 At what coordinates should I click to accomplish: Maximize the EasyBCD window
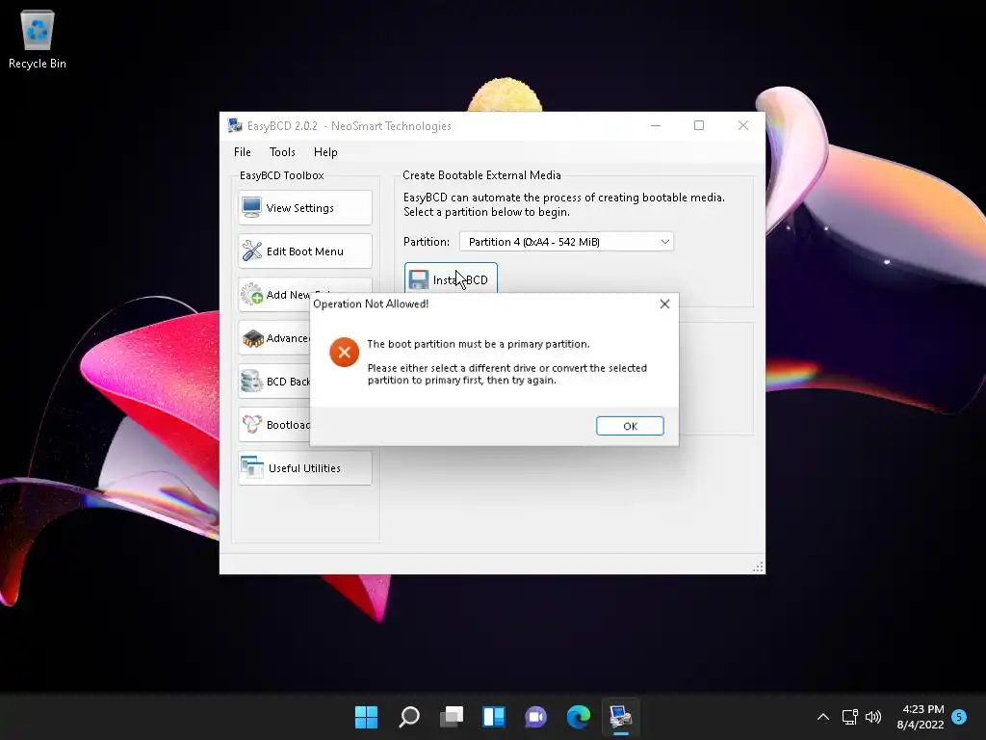[699, 125]
